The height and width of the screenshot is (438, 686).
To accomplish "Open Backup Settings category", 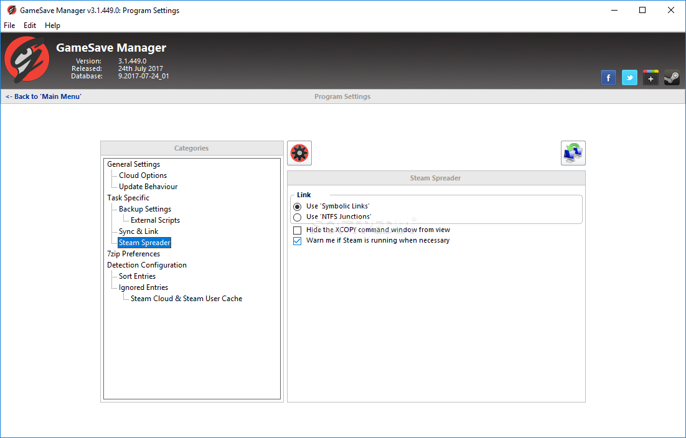I will point(145,209).
